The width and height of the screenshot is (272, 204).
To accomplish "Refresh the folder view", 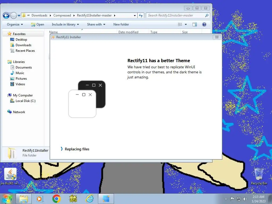I will [x=141, y=16].
